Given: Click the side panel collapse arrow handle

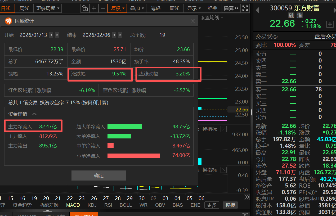Looking at the screenshot, I should (x=252, y=112).
